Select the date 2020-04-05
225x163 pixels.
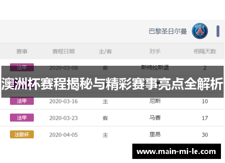point(63,135)
